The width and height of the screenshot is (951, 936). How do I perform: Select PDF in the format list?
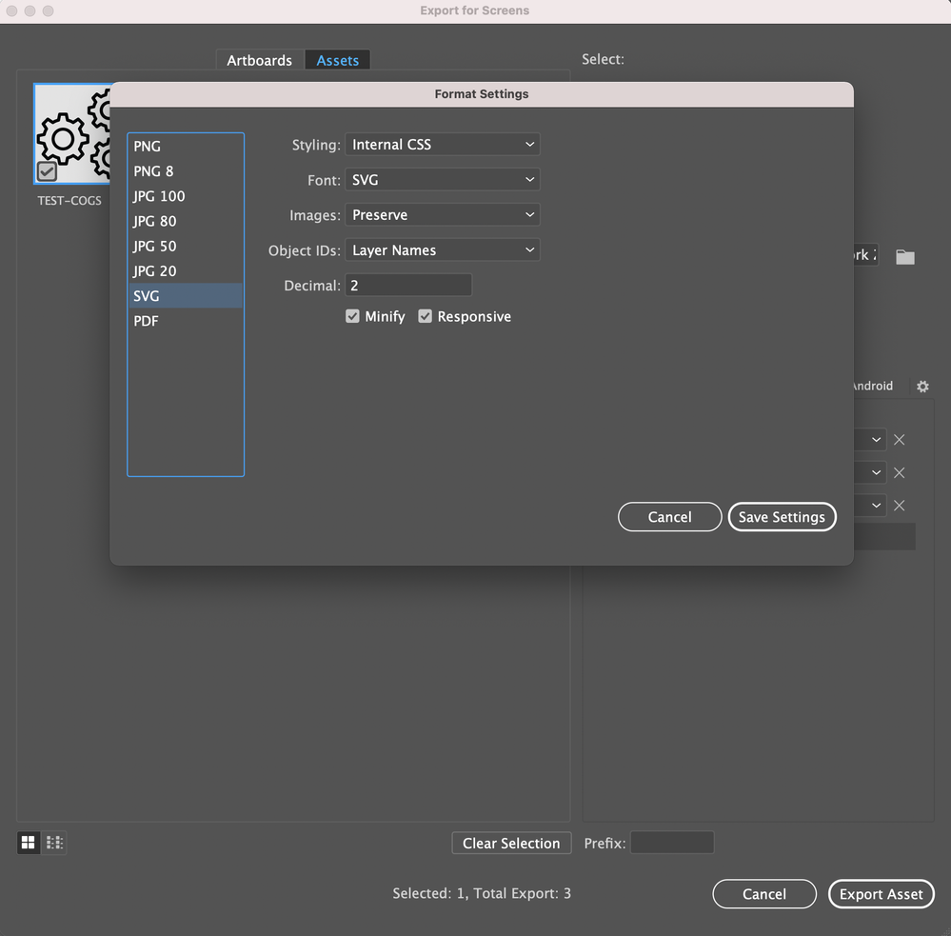(186, 320)
